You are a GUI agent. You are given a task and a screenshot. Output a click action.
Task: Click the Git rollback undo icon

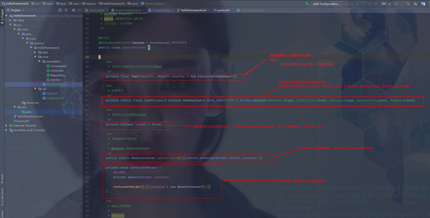pyautogui.click(x=408, y=4)
